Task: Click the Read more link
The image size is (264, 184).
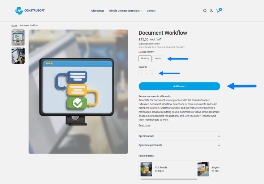Action: coord(144,125)
